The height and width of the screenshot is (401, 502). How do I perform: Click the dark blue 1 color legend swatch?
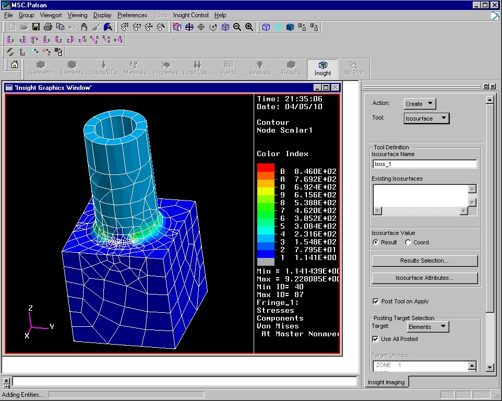[266, 254]
